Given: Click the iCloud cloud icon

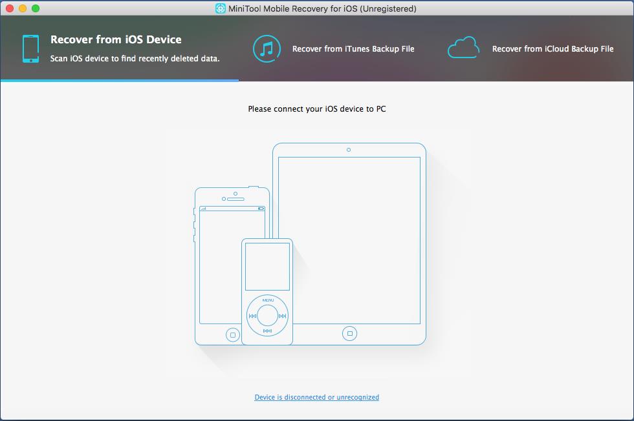Looking at the screenshot, I should tap(463, 48).
